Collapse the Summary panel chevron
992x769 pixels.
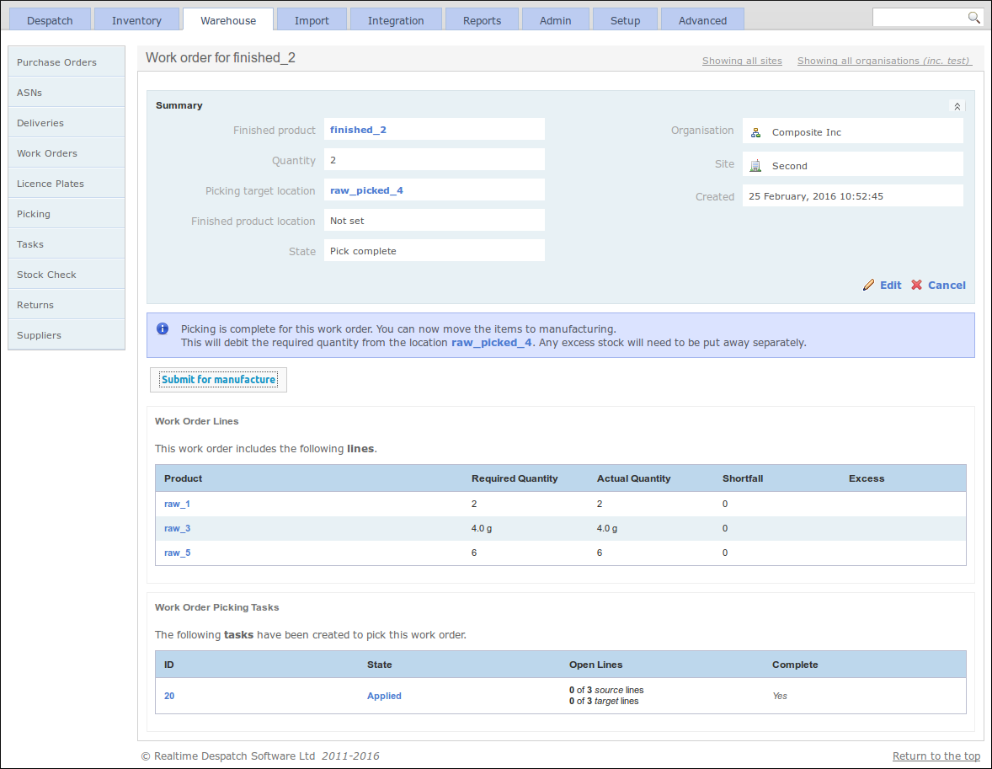click(957, 106)
